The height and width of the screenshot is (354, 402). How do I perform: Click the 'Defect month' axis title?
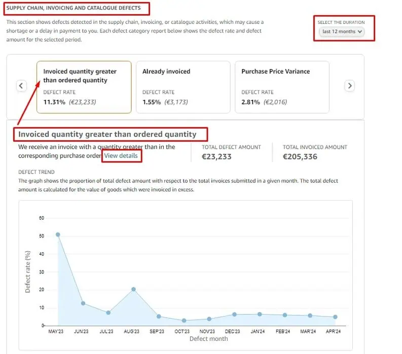209,339
